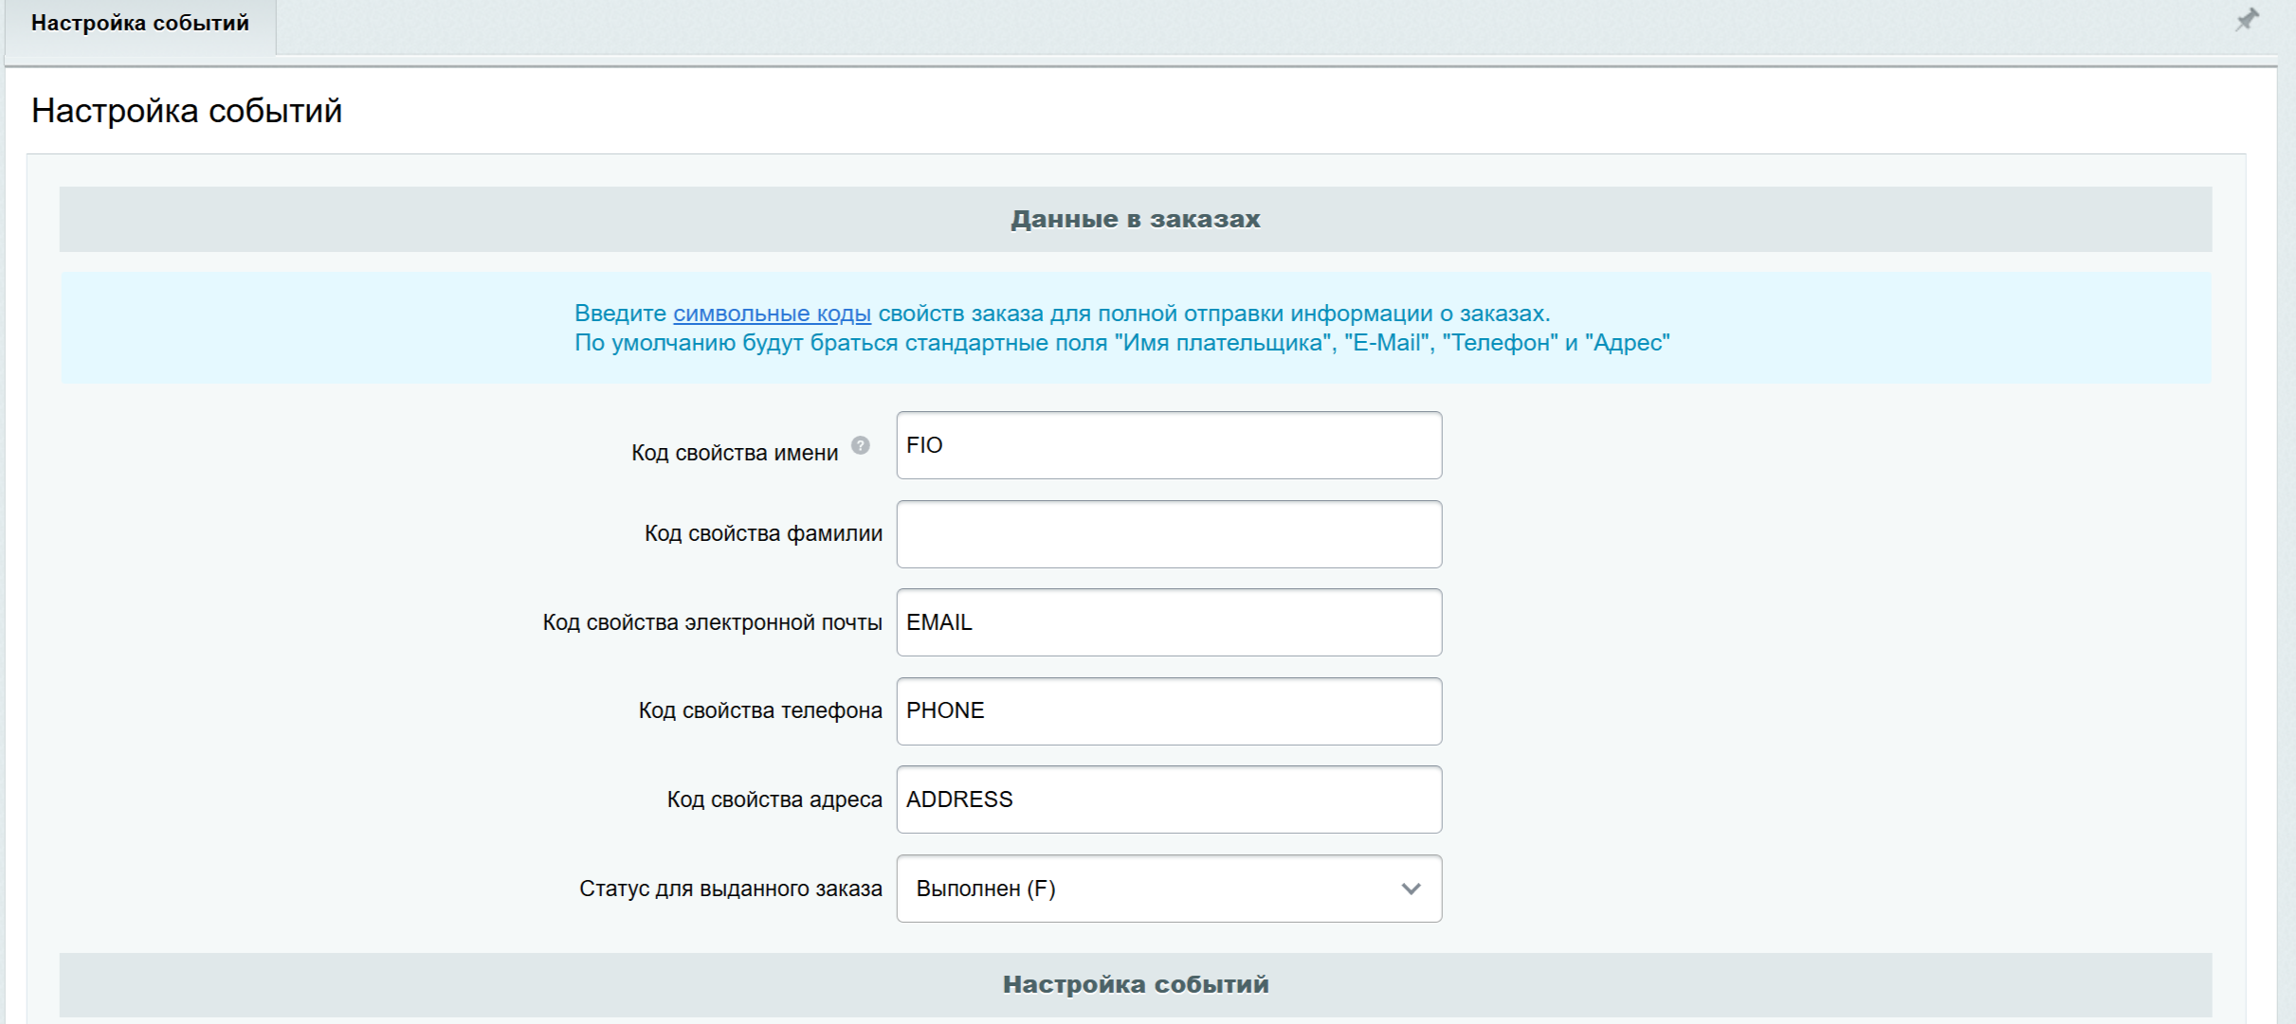Click the Код свойства телефона label
Screen dimensions: 2296x1024
click(760, 711)
